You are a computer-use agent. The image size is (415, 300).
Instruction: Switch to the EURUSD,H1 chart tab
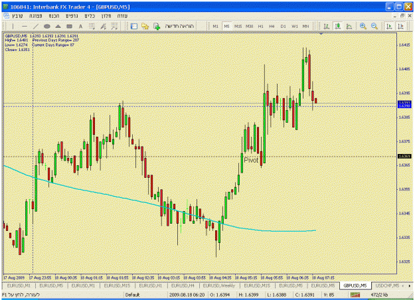pos(150,285)
